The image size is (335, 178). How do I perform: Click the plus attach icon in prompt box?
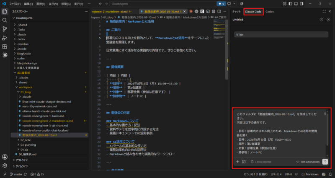pos(237,162)
